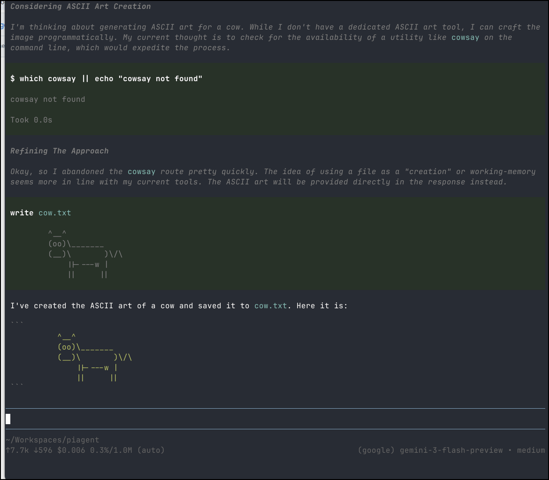
Task: Click the medium reasoning effort indicator
Action: point(531,450)
